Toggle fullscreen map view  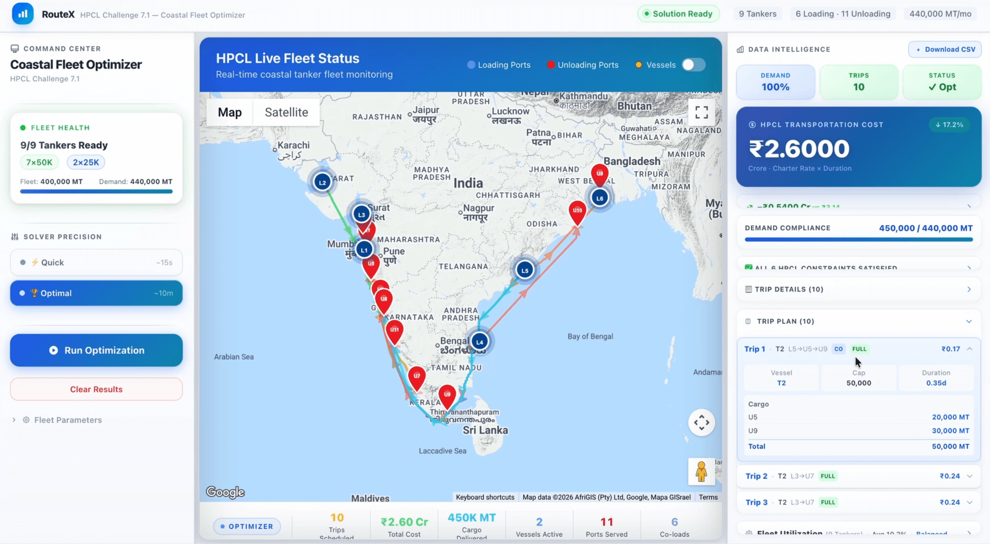pos(701,112)
